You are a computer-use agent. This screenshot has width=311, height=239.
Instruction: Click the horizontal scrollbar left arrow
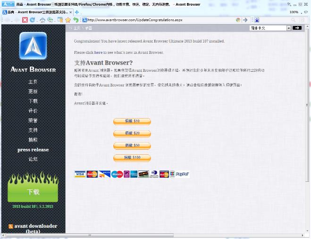tap(3, 235)
